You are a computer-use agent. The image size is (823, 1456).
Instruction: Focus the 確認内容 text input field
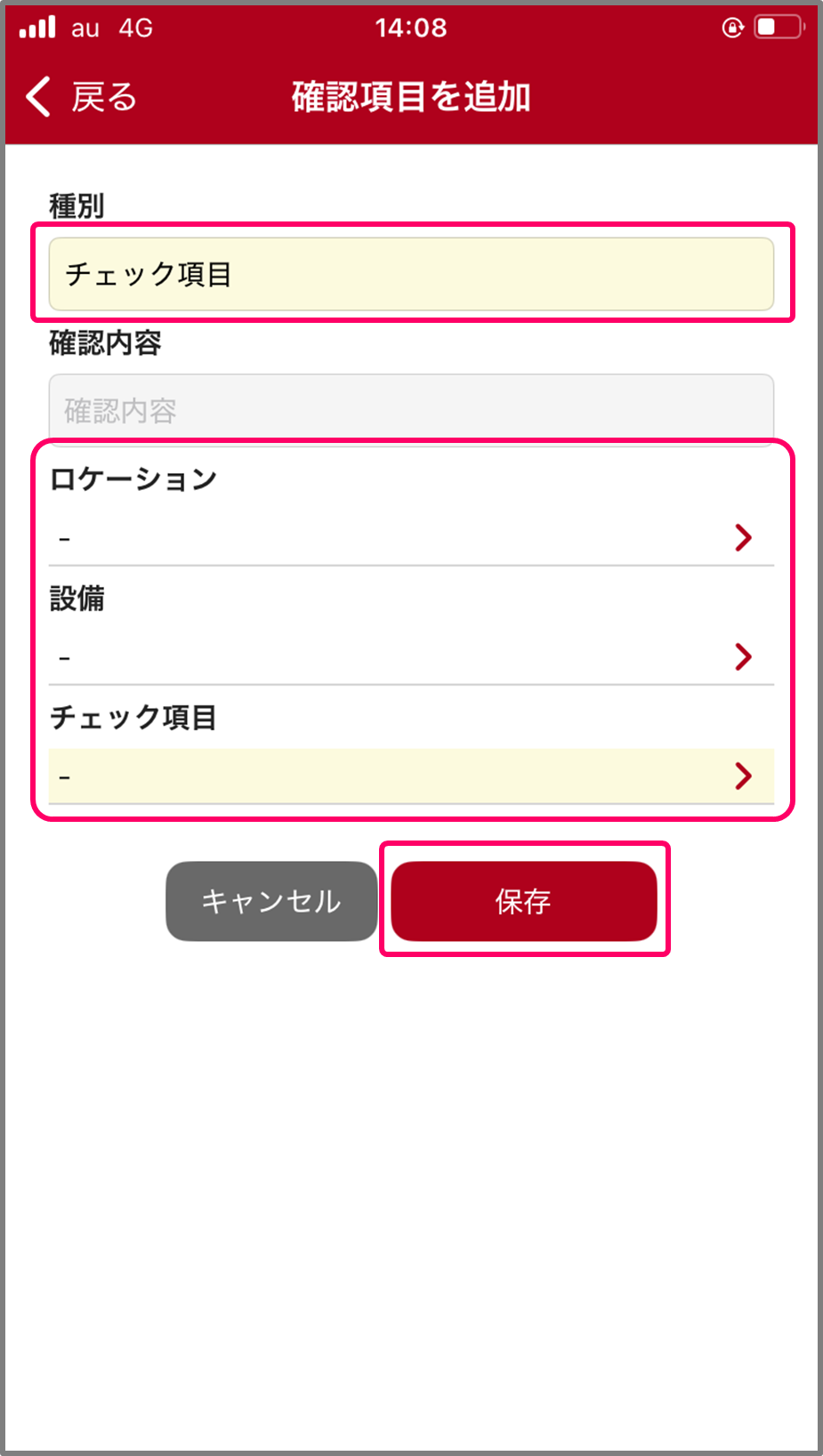411,409
